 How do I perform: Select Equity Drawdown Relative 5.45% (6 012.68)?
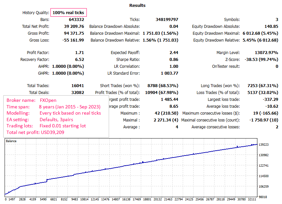tap(260, 40)
